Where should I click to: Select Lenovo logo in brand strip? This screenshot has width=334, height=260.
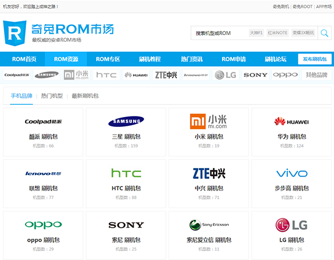click(196, 75)
